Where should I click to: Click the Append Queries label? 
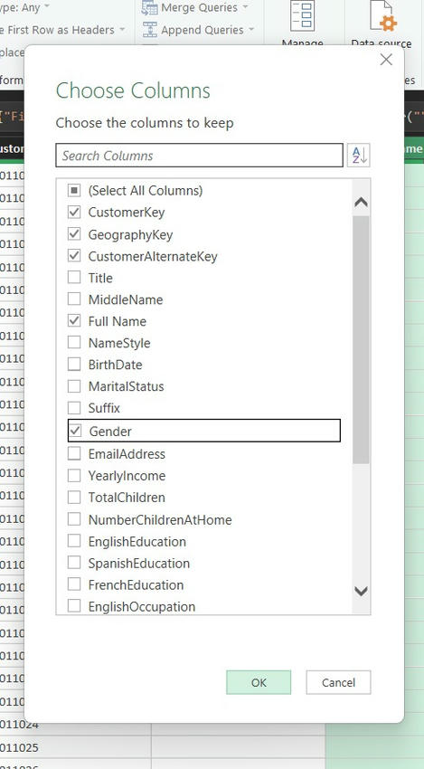coord(202,30)
